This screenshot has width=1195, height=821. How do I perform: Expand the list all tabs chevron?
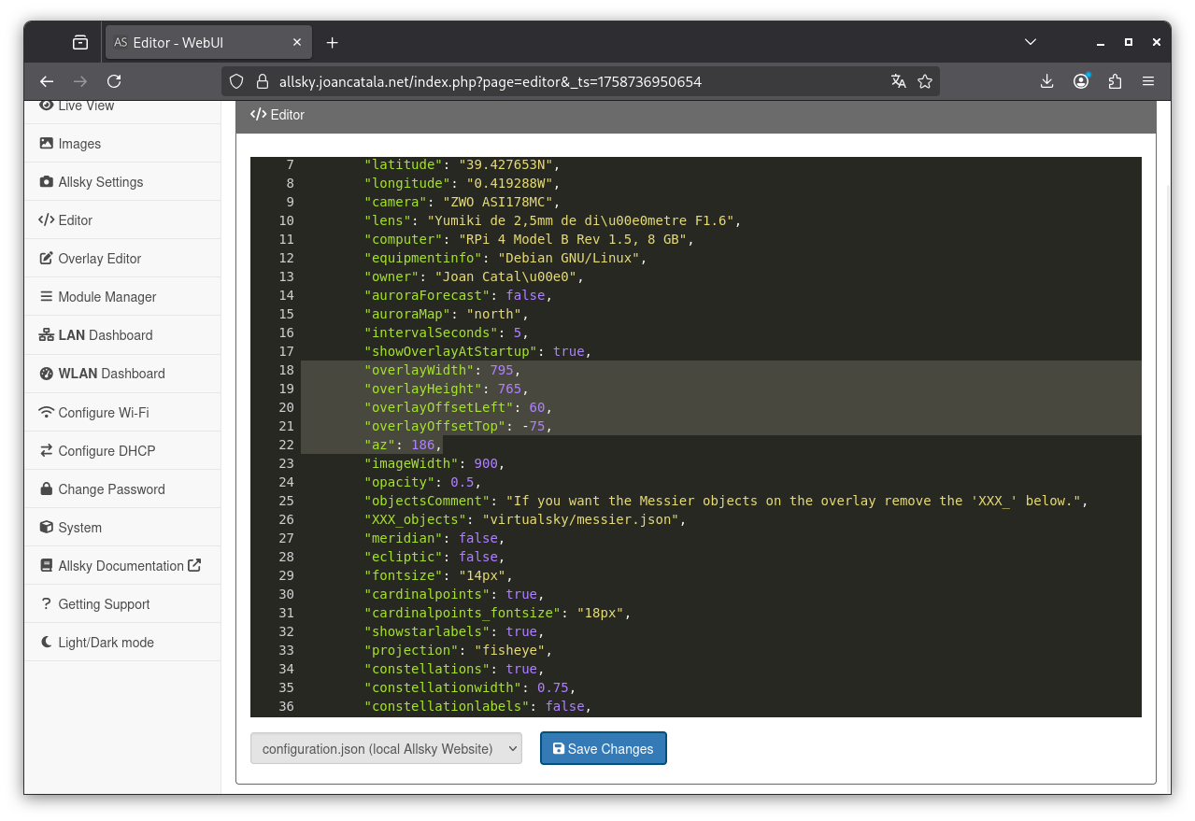(x=1030, y=42)
